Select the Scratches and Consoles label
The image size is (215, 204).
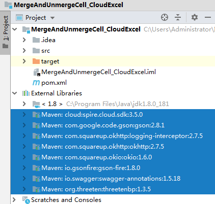click(66, 200)
